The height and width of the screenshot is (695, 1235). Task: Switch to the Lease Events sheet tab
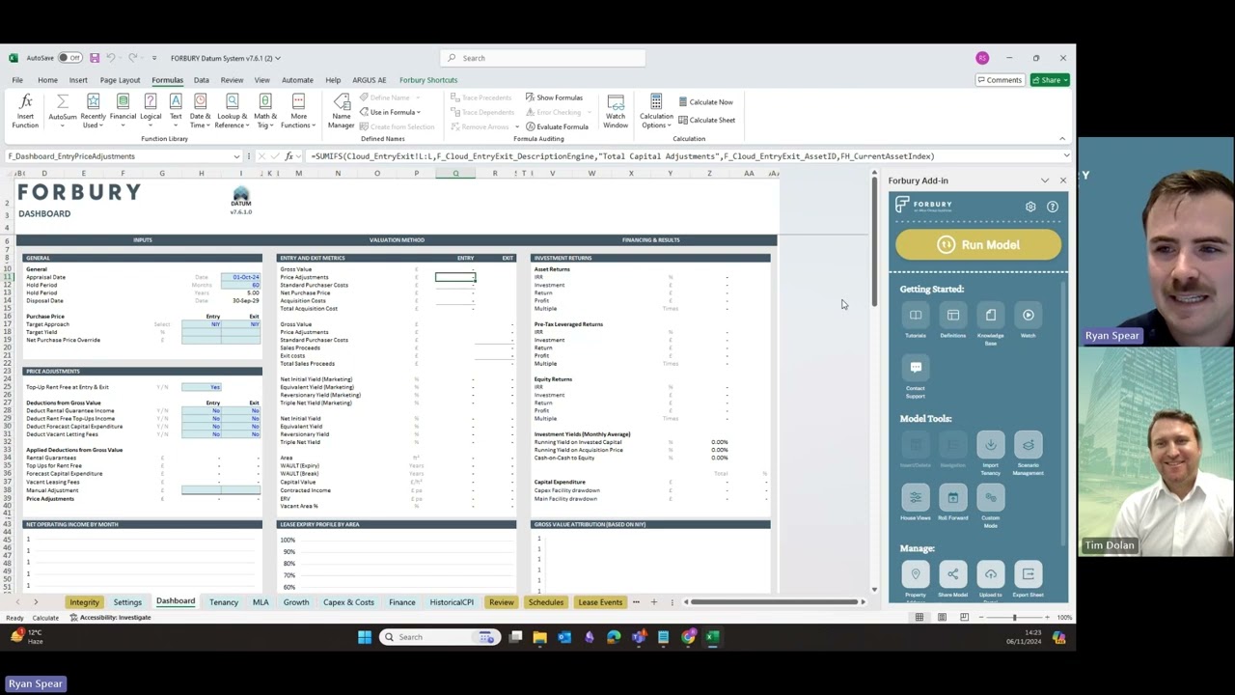tap(600, 602)
